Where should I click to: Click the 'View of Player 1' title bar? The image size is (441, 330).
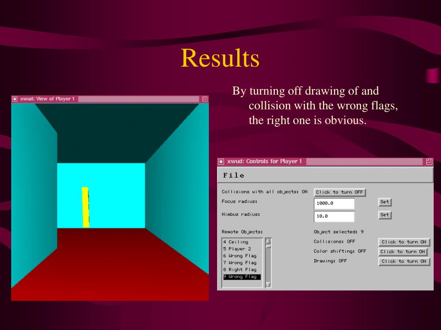coord(110,99)
